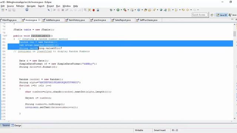Click the Terminate stop icon

pos(63,10)
